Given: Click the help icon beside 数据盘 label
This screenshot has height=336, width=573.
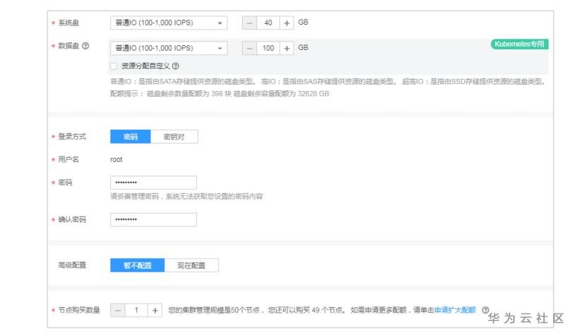Looking at the screenshot, I should pyautogui.click(x=85, y=46).
